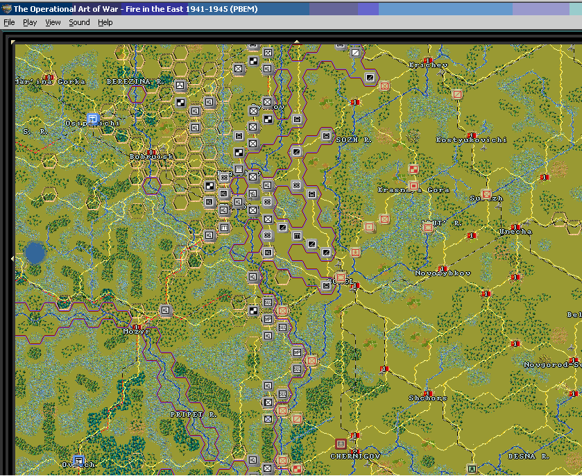Click the Mozyr town label

137,332
